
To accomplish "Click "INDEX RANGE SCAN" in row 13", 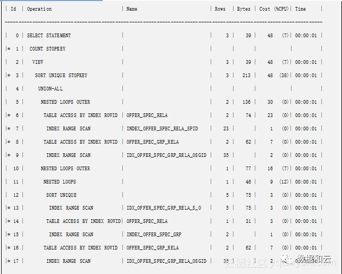I will (x=71, y=207).
